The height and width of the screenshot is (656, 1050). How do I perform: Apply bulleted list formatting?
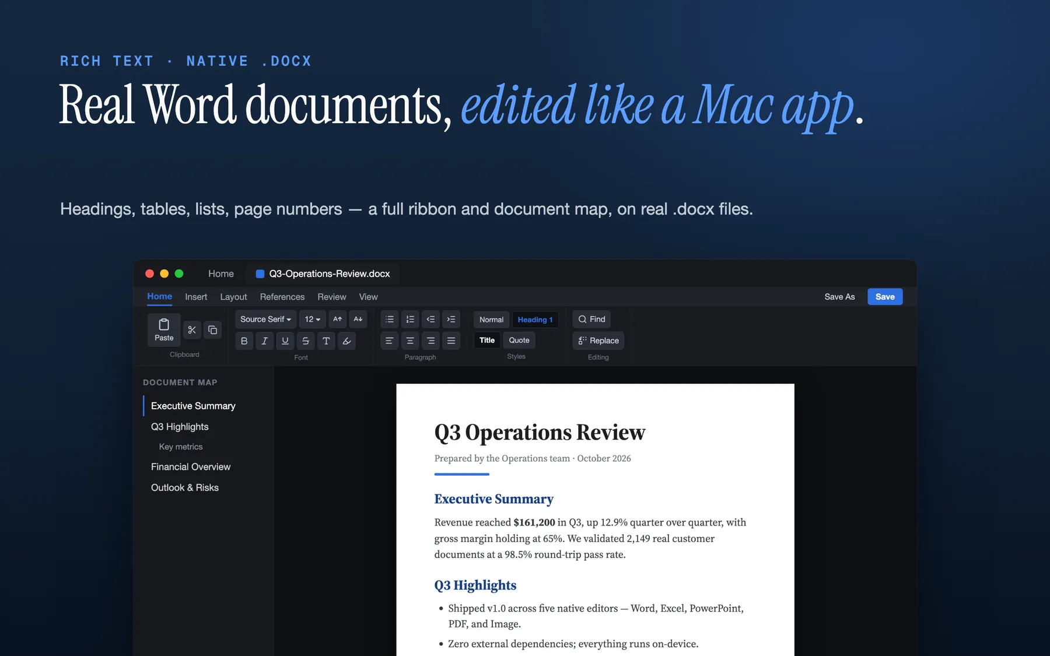(x=390, y=319)
